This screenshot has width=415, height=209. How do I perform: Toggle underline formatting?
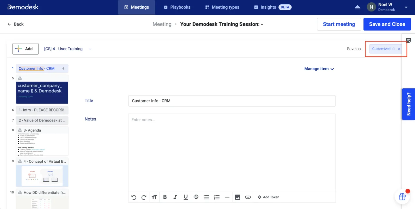(186, 197)
